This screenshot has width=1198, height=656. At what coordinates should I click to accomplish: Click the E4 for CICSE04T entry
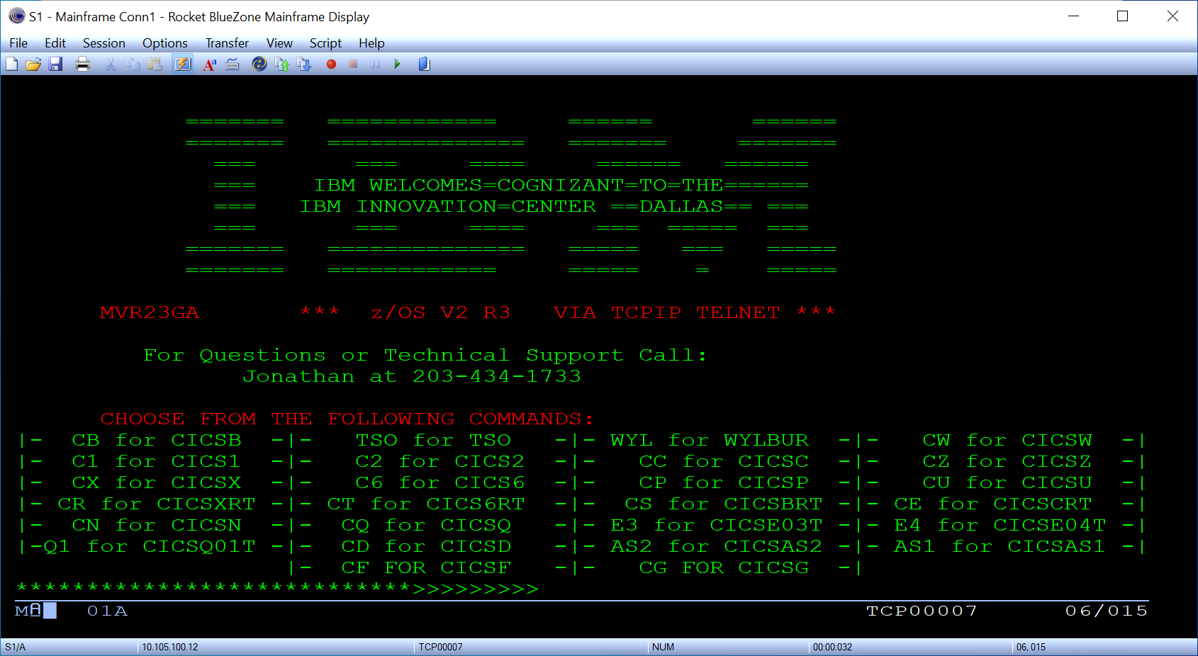pyautogui.click(x=1000, y=526)
